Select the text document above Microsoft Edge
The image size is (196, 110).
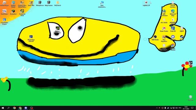click(173, 4)
